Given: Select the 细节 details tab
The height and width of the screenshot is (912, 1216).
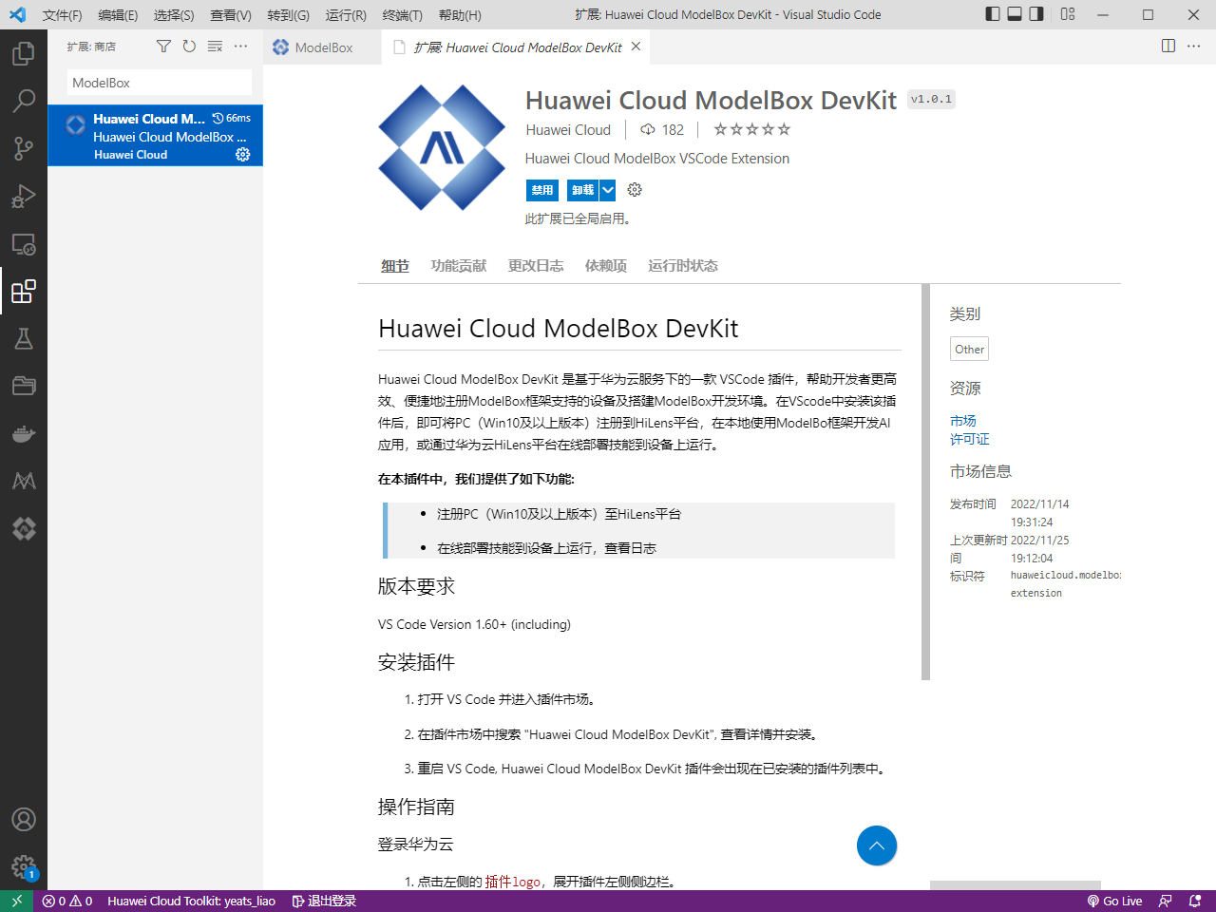Looking at the screenshot, I should (395, 266).
